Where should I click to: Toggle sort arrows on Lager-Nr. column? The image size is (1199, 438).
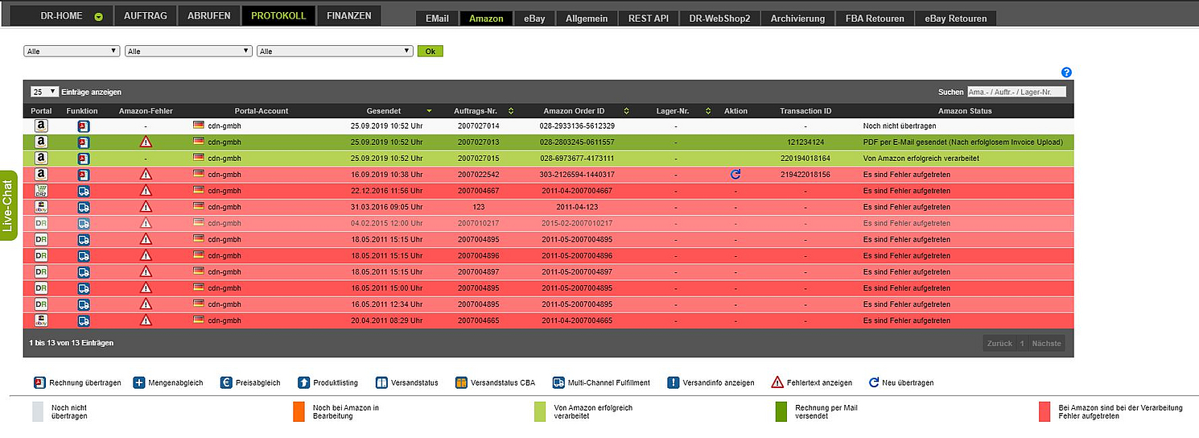tap(707, 111)
